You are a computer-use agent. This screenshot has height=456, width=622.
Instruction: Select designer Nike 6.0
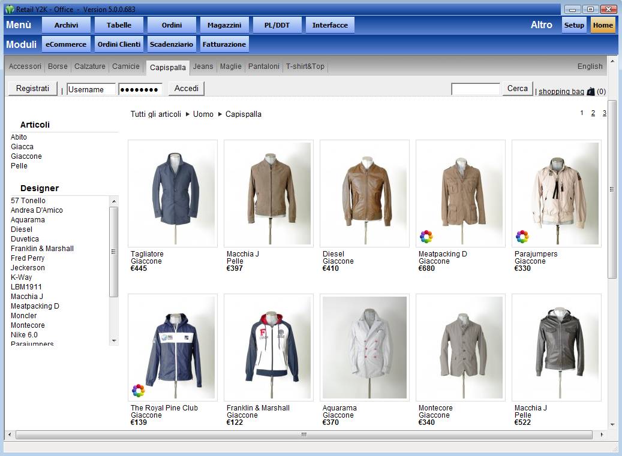coord(24,335)
